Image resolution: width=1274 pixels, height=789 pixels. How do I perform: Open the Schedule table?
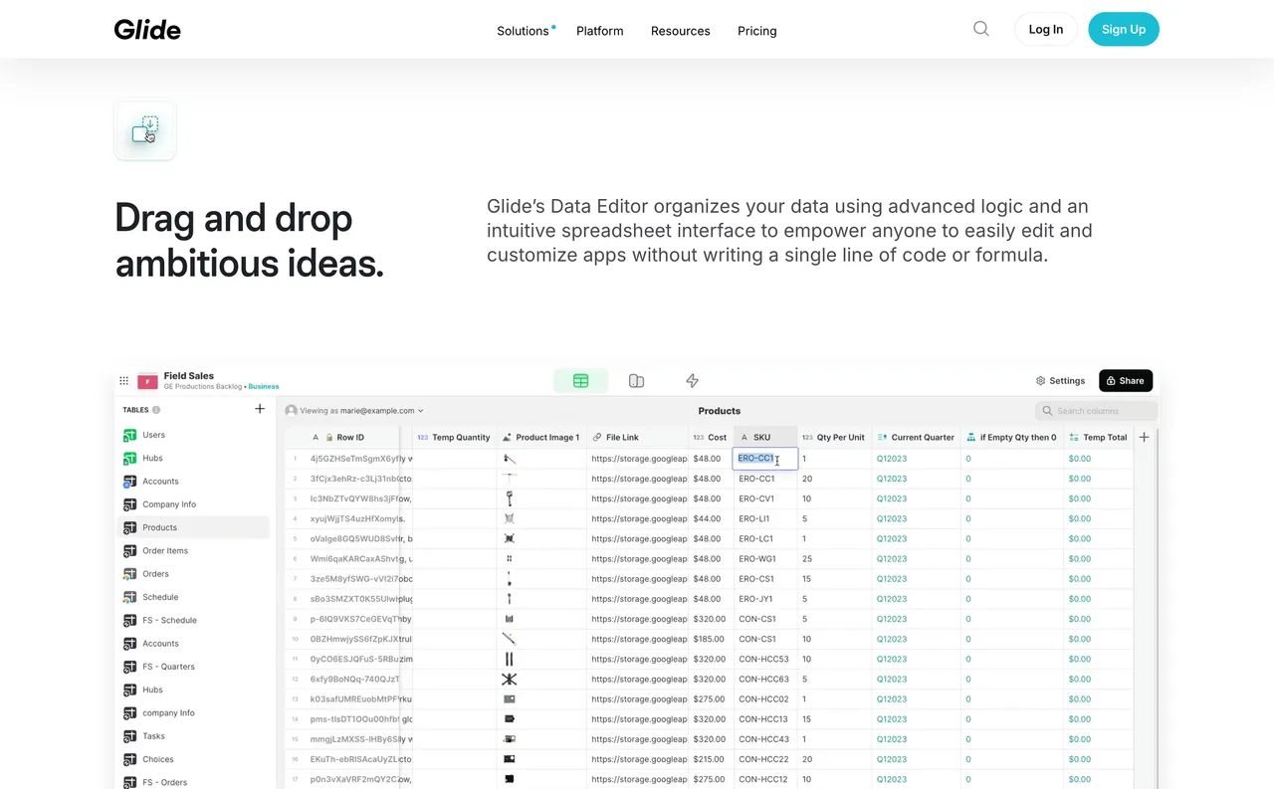[159, 596]
